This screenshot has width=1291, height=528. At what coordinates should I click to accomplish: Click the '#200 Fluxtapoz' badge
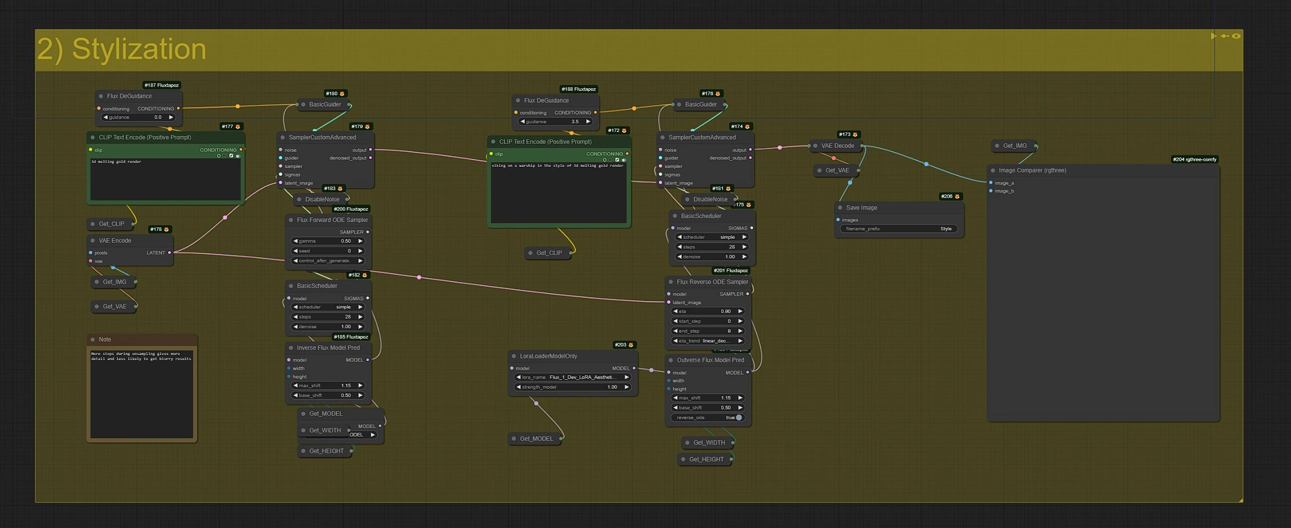coord(350,209)
